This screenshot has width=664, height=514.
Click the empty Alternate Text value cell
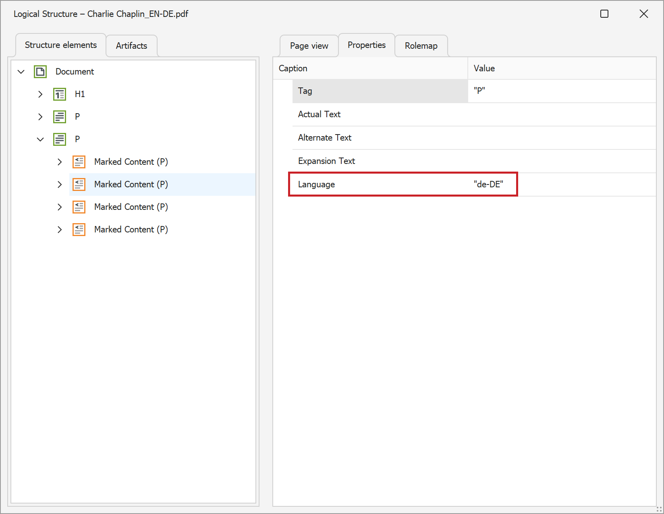562,138
